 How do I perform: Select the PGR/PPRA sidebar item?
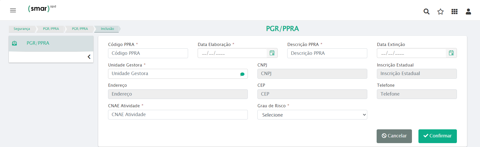[38, 43]
